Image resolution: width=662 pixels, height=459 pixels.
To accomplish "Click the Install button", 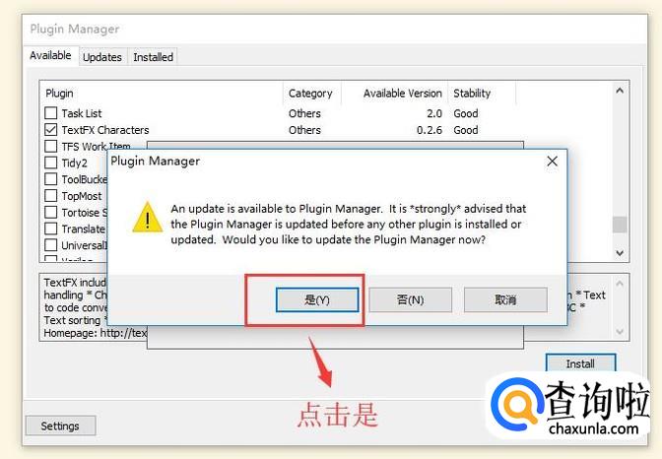I will [x=580, y=363].
